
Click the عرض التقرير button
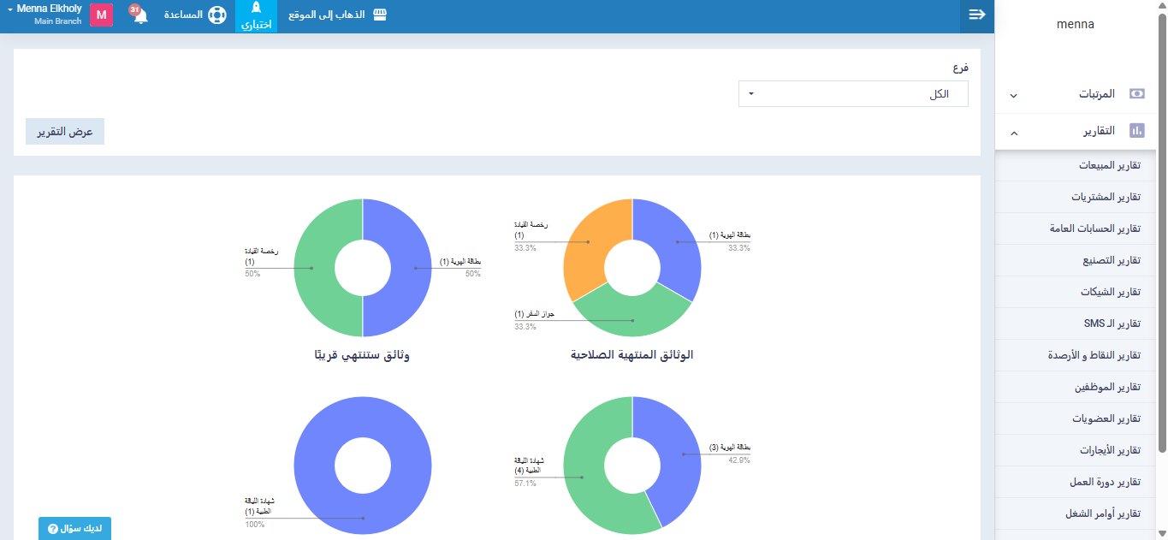point(65,132)
